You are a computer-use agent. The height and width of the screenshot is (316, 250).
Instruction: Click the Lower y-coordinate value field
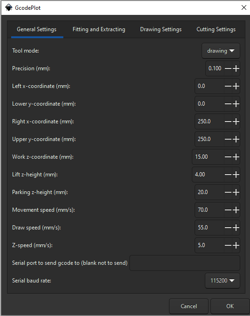tap(209, 104)
